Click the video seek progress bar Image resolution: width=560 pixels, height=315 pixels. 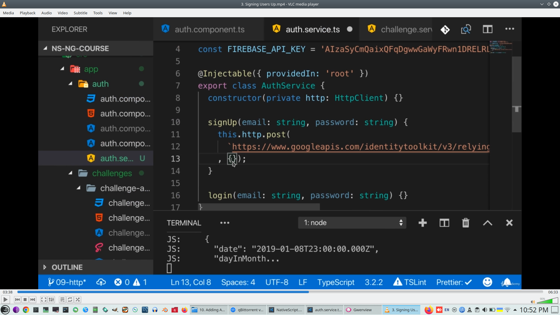(280, 292)
